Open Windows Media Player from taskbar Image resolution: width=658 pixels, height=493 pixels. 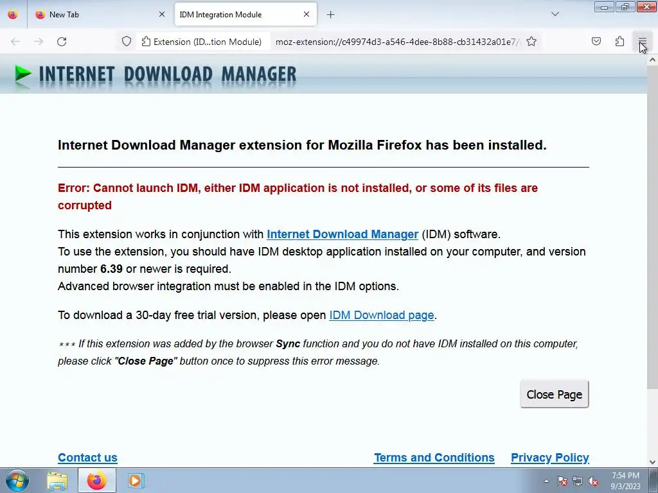pos(135,480)
